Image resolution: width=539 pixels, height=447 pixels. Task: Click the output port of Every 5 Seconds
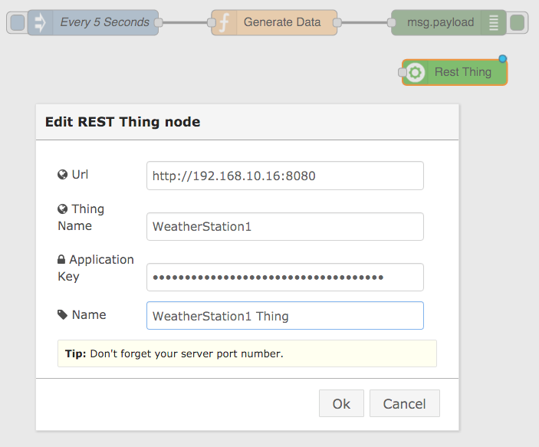pyautogui.click(x=159, y=23)
